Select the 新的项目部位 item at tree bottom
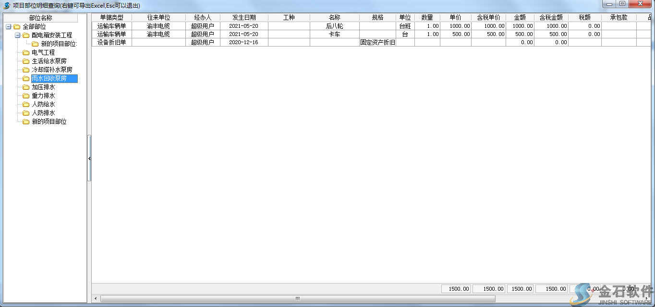The width and height of the screenshot is (655, 307). 49,122
